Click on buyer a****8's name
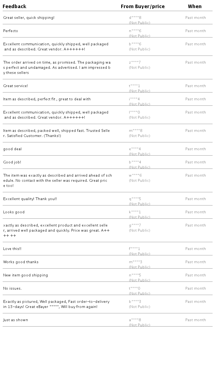215x384 pixels. coord(135,320)
